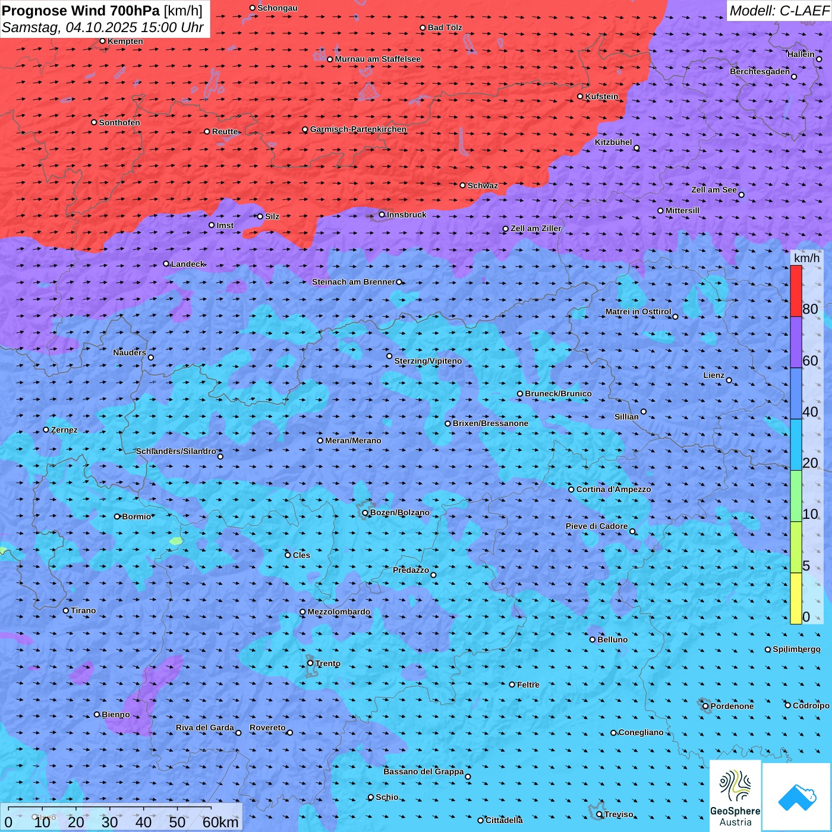Image resolution: width=832 pixels, height=832 pixels.
Task: Click the Riva del Garda label
Action: (204, 727)
